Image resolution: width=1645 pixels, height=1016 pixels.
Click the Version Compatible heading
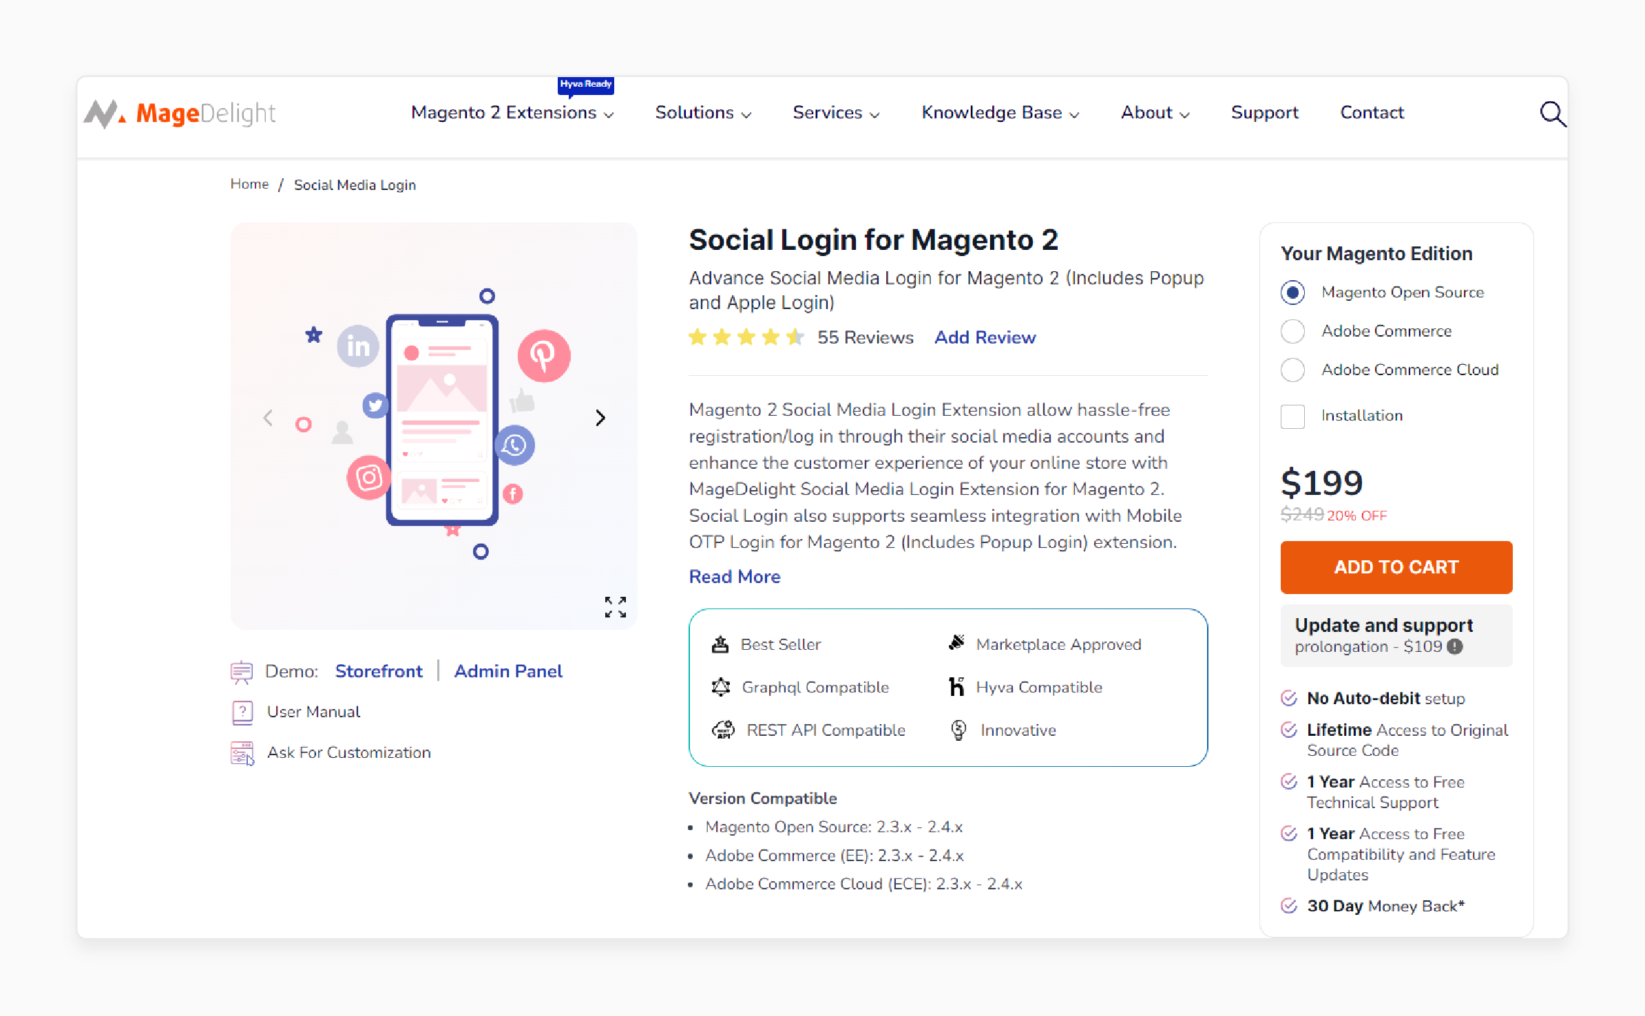(763, 798)
